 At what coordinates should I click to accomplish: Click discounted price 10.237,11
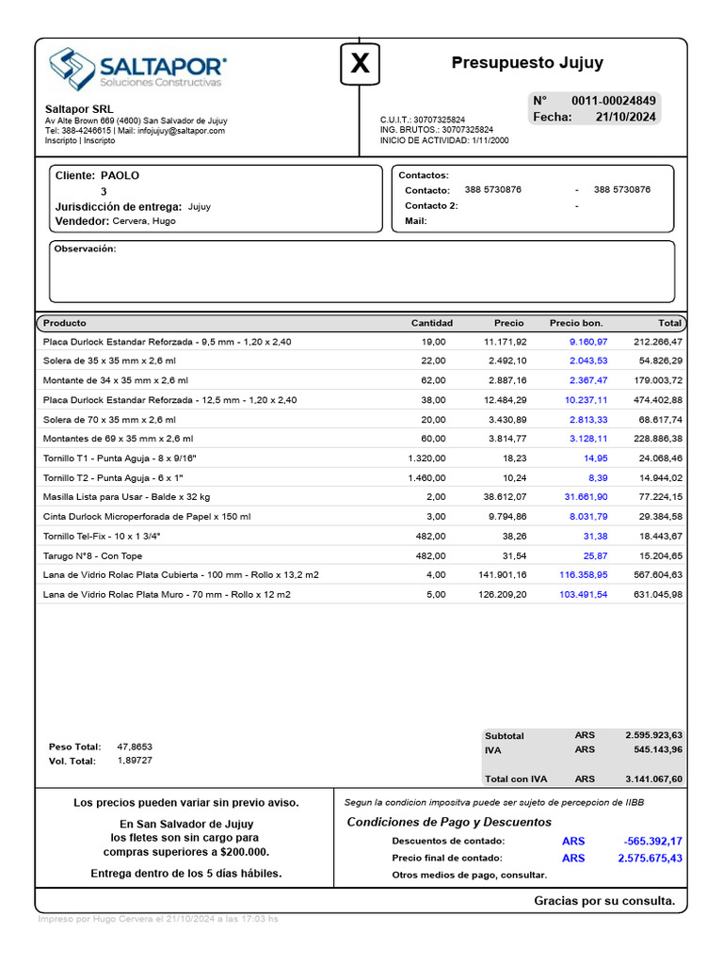click(586, 400)
